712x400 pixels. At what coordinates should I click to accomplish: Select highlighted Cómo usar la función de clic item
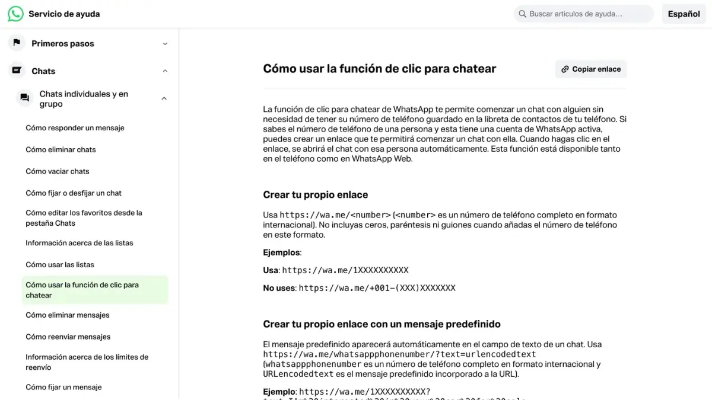click(95, 290)
